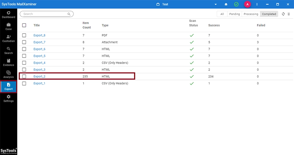This screenshot has width=294, height=155.
Task: Click the scan status checkmark for Export_7
Action: tap(192, 42)
